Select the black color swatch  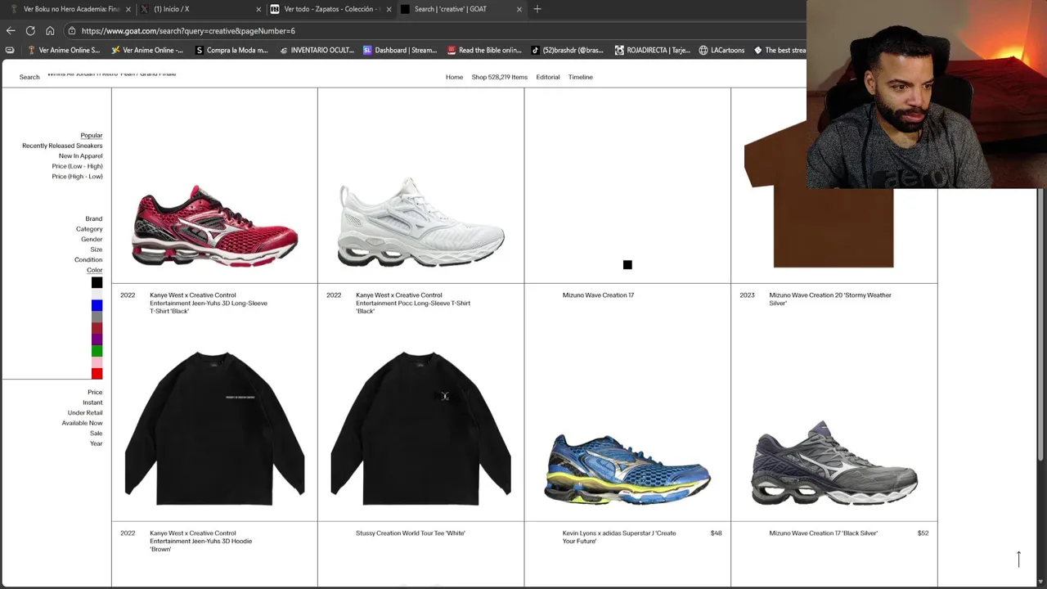(x=97, y=283)
